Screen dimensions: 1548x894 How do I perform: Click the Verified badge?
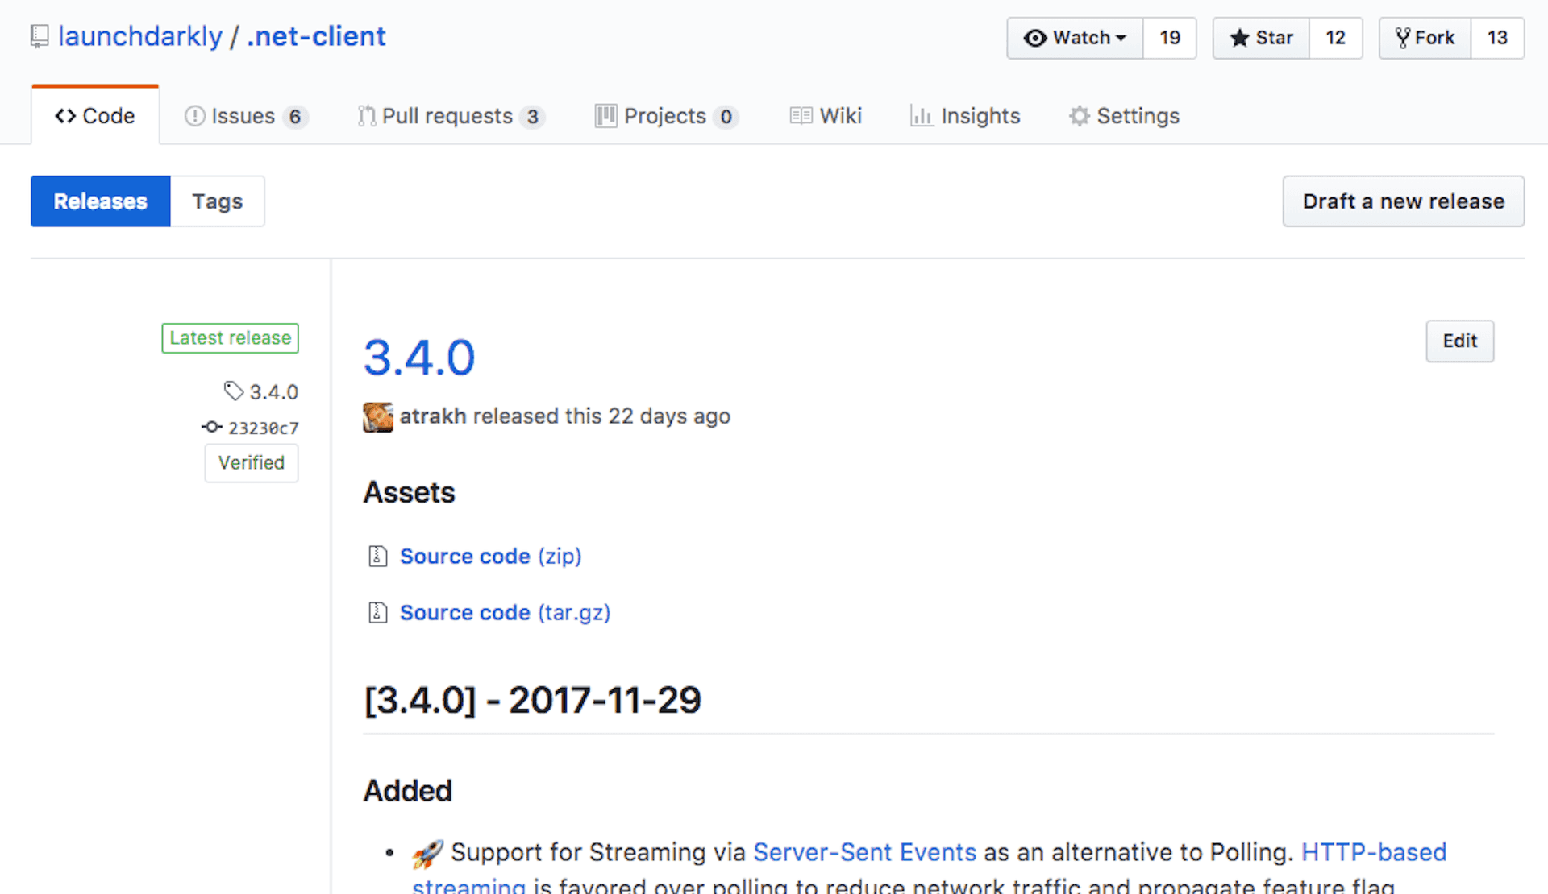[251, 463]
